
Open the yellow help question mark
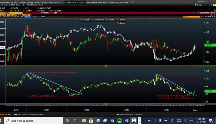pos(215,5)
